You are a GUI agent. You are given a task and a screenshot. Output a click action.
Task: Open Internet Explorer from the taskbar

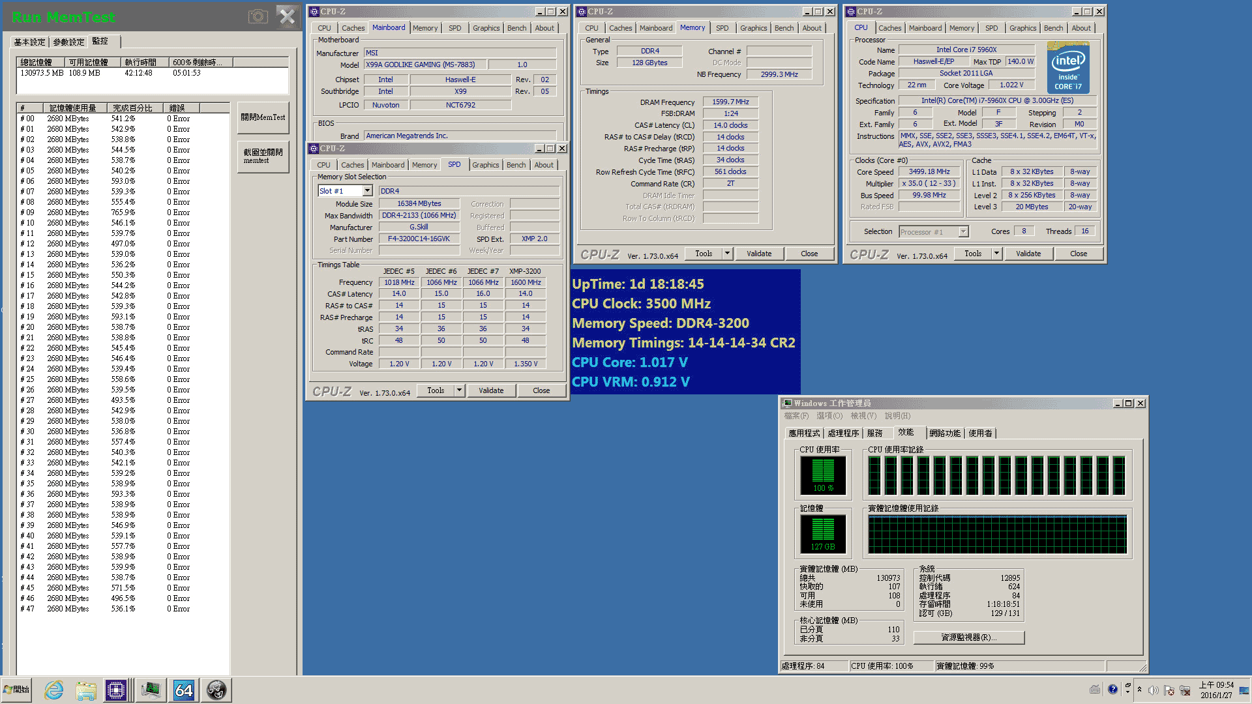click(53, 690)
